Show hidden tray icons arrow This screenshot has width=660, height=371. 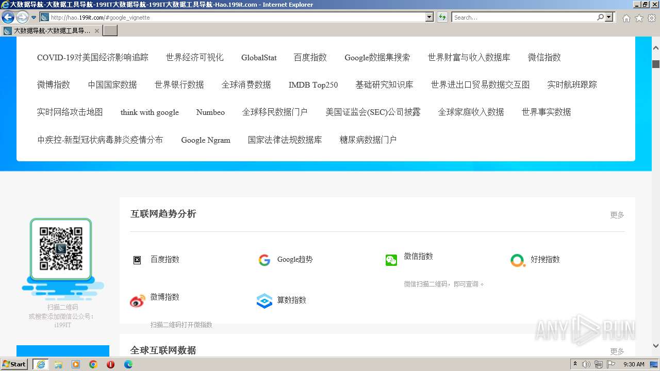click(x=575, y=364)
